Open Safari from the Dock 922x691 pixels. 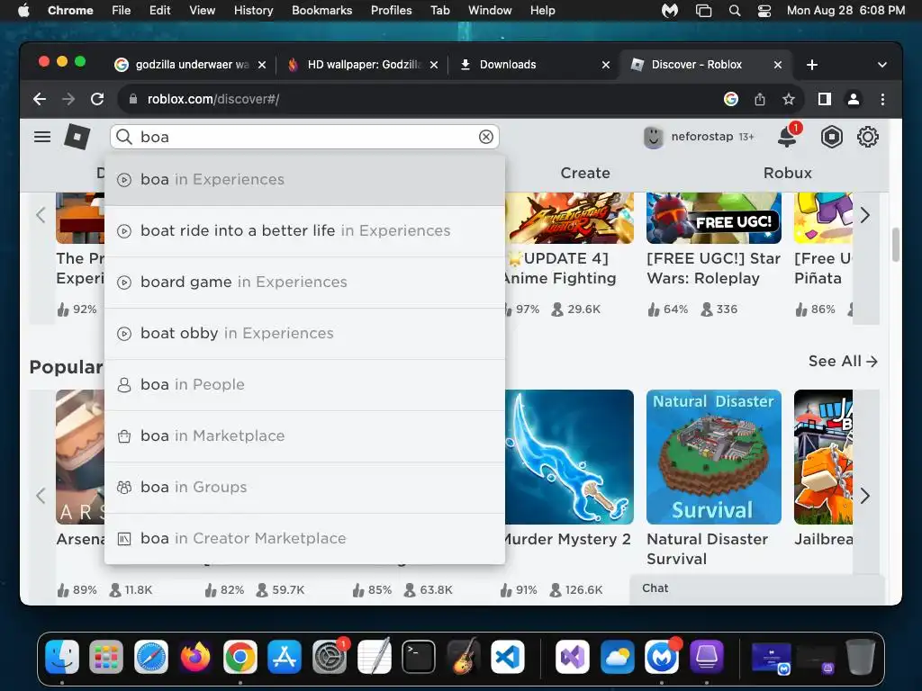[x=151, y=656]
